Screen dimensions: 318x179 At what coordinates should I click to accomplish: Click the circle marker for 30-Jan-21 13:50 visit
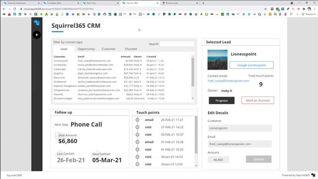pyautogui.click(x=137, y=164)
